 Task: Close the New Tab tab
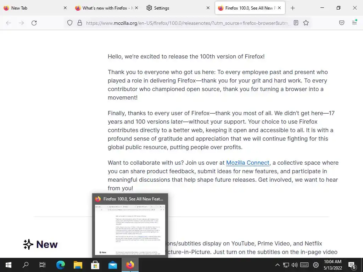pyautogui.click(x=65, y=8)
